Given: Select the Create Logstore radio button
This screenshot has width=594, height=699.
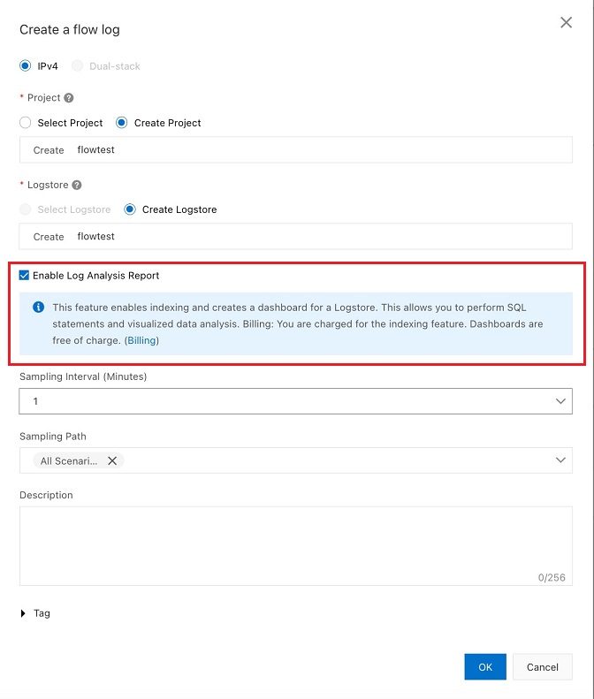Looking at the screenshot, I should [130, 209].
